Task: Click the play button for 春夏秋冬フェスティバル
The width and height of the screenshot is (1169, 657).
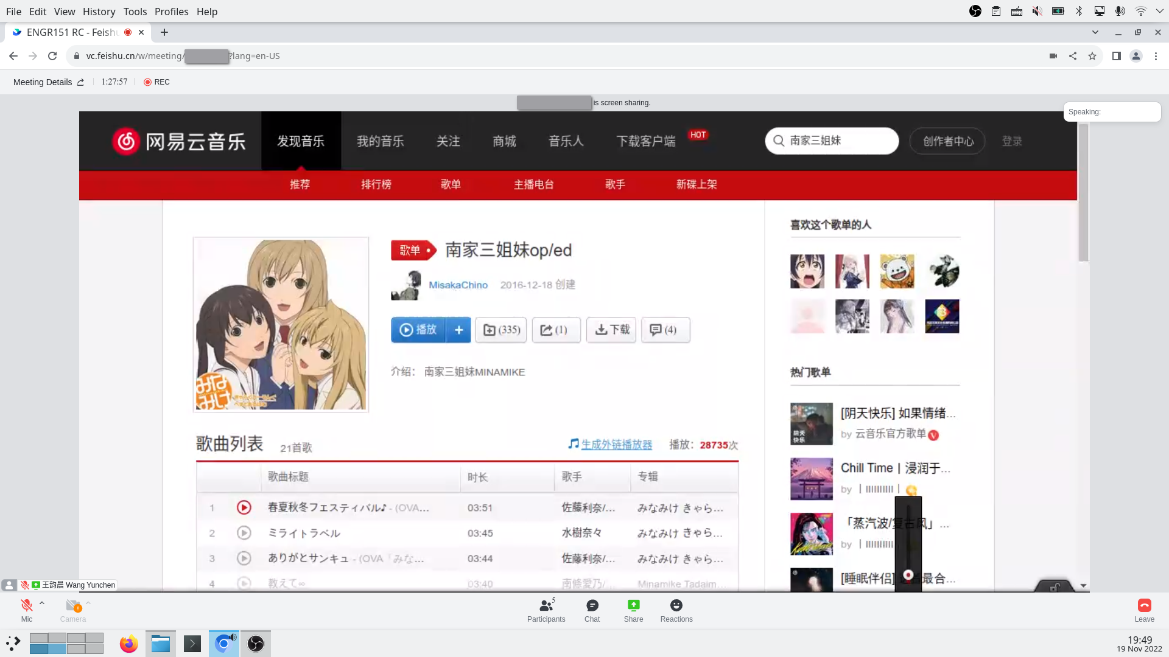Action: (x=244, y=507)
